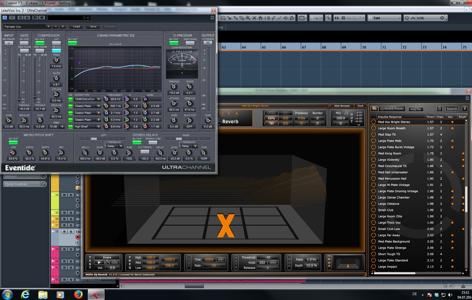
Task: Toggle the DE-ESS switch
Action: (56, 51)
